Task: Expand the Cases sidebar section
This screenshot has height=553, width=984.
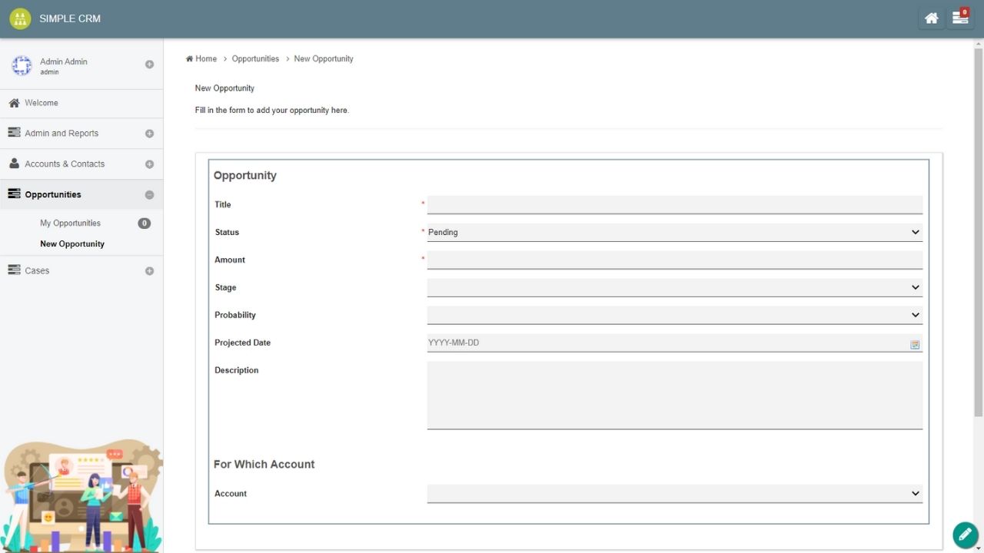Action: [x=149, y=271]
